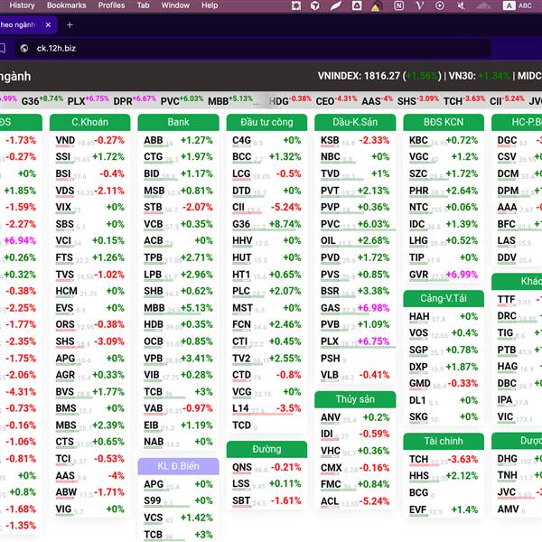This screenshot has height=542, width=542.
Task: Open the yellow warning triangle menu bar icon
Action: click(376, 6)
